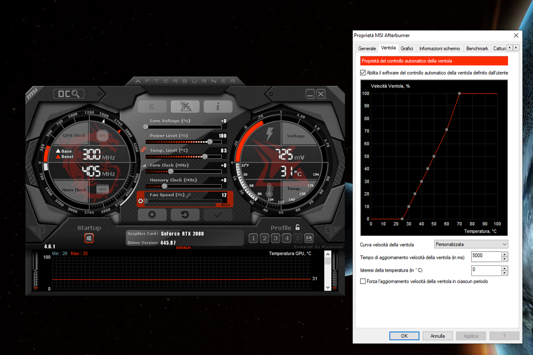Screen dimensions: 533x355
Task: Load profile slot 4
Action: (286, 238)
